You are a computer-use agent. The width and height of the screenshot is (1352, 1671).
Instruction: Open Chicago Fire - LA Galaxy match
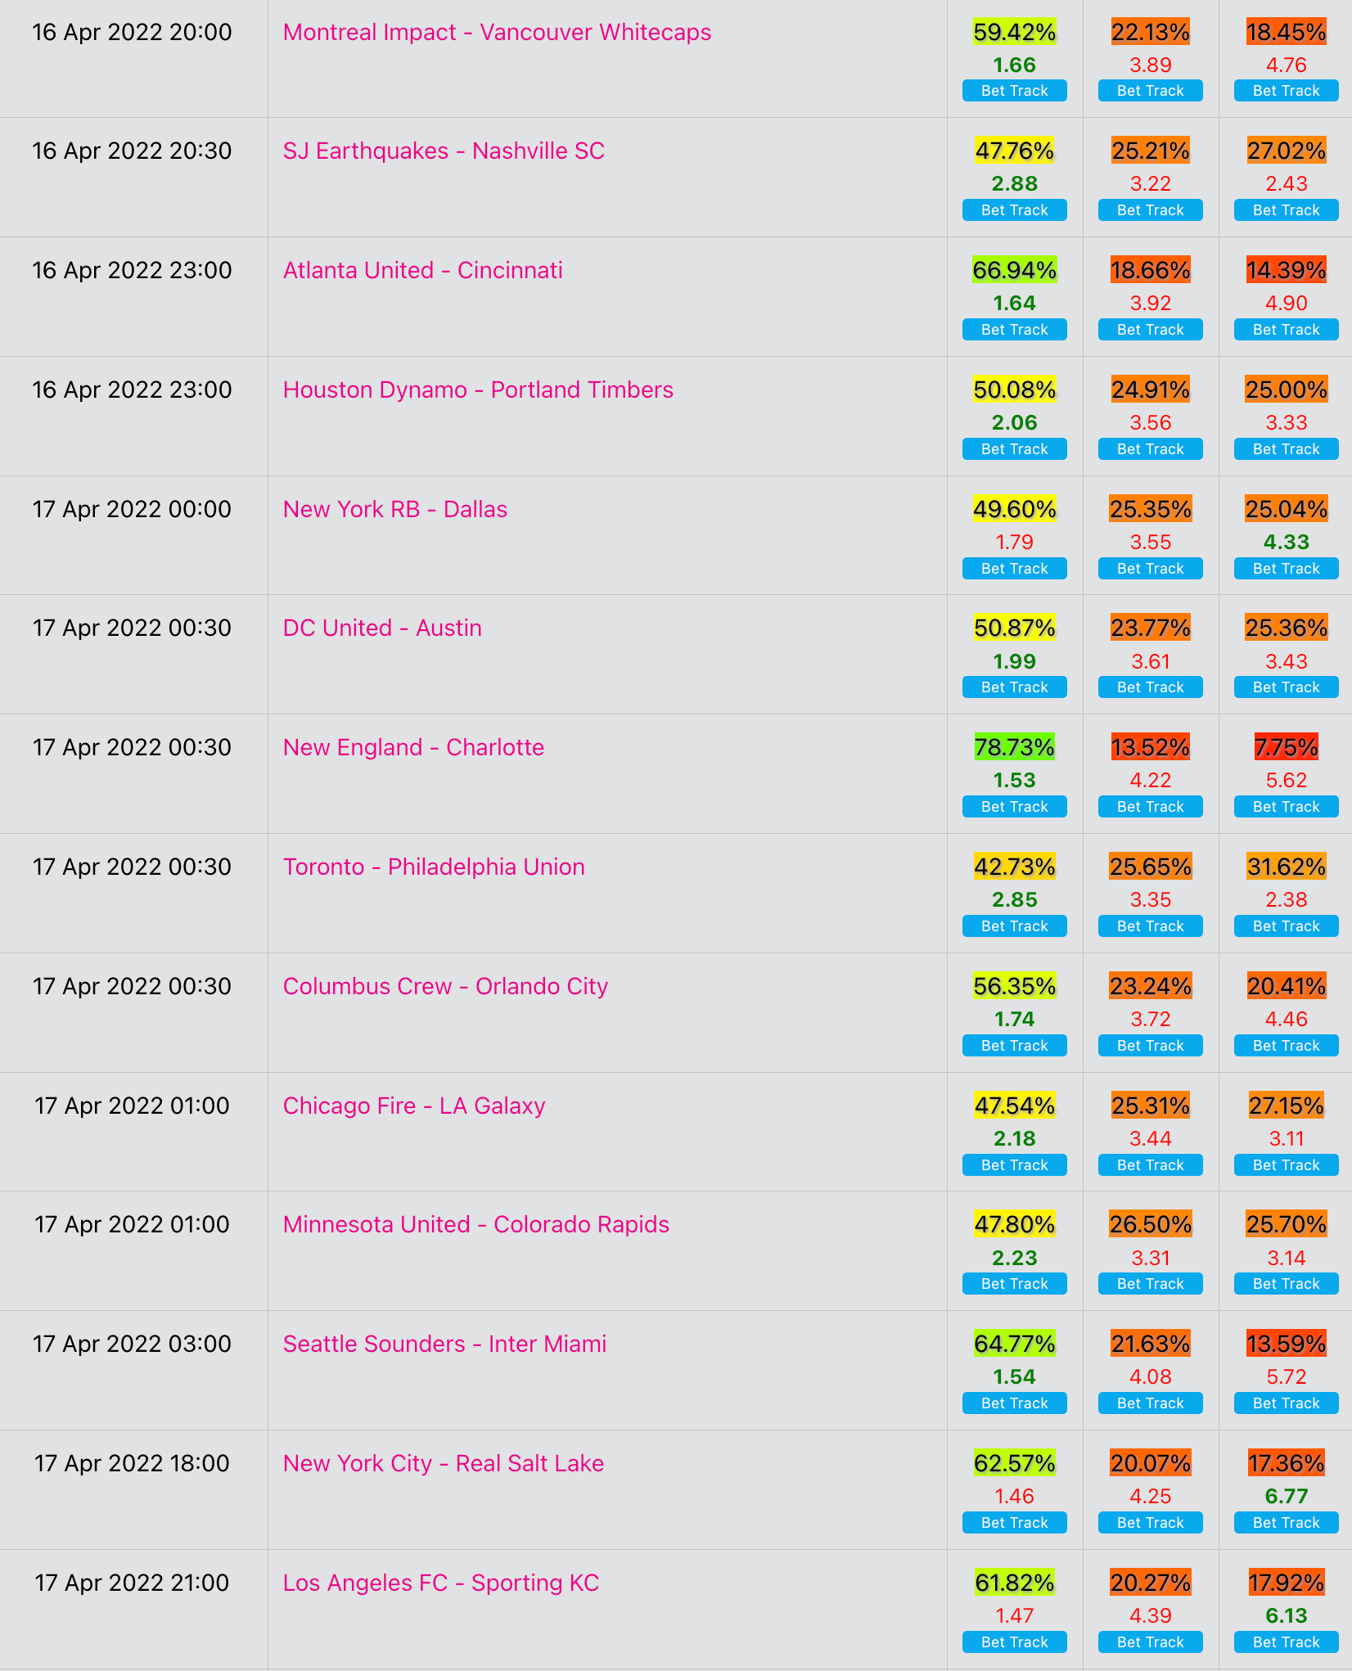click(x=413, y=1106)
